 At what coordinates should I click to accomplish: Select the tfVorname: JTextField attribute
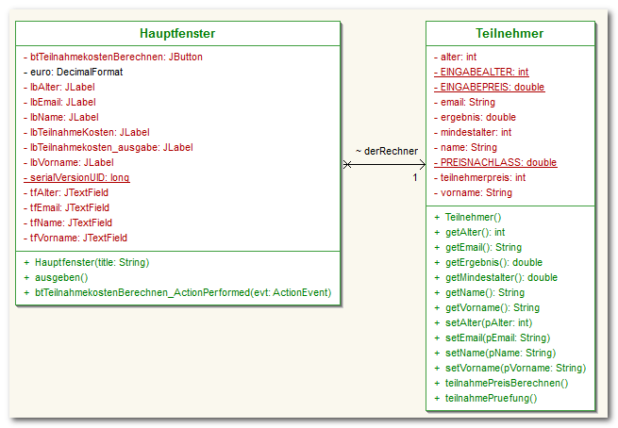(x=79, y=238)
